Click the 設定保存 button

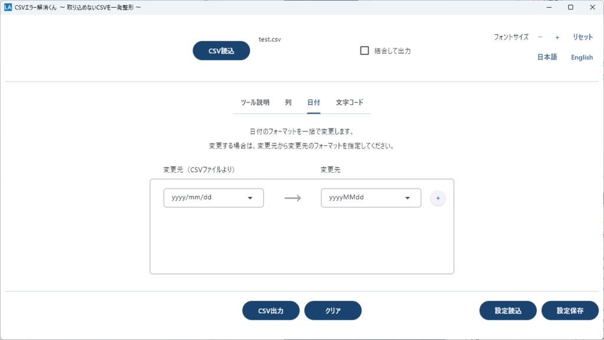[570, 311]
